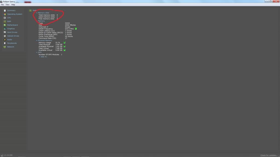Collapse the SPD section

[x=37, y=52]
